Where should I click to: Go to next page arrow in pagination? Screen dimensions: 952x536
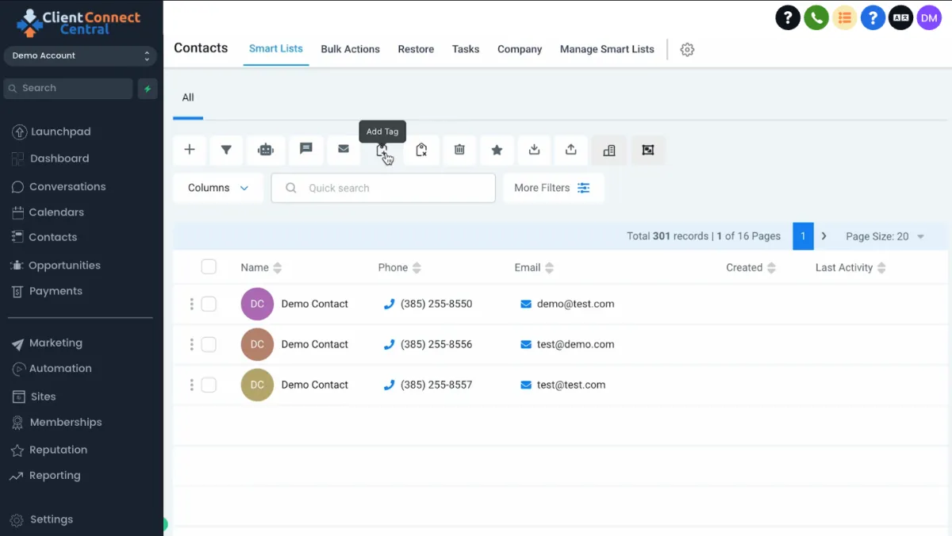pyautogui.click(x=824, y=236)
